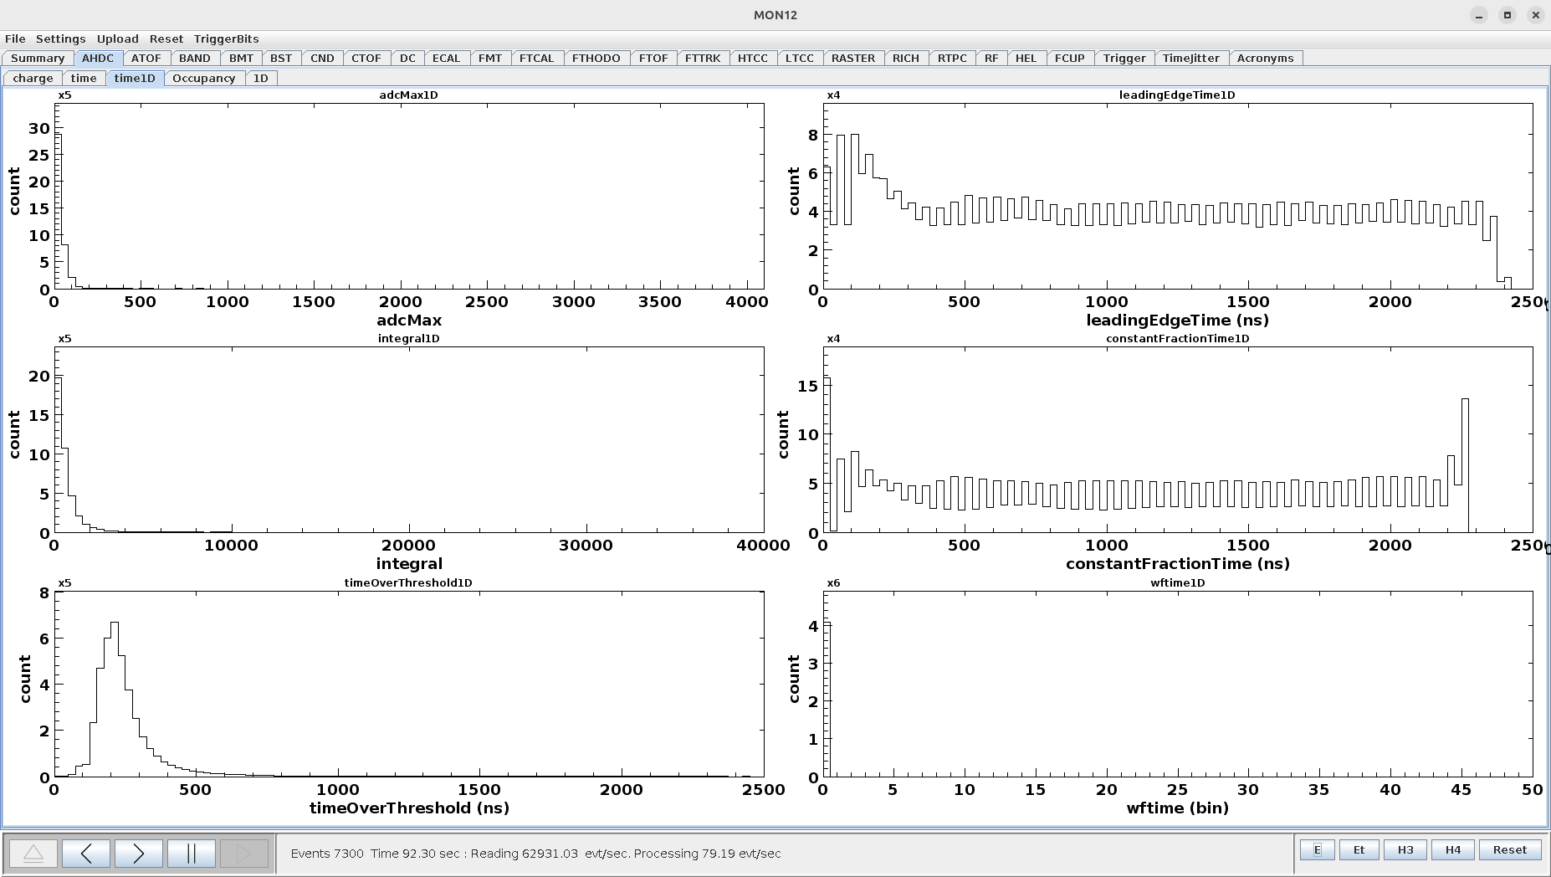Image resolution: width=1551 pixels, height=877 pixels.
Task: Switch to the RF tab
Action: tap(991, 58)
